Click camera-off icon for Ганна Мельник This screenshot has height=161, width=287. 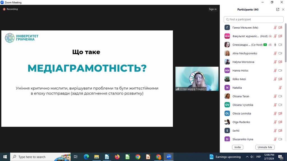[280, 28]
